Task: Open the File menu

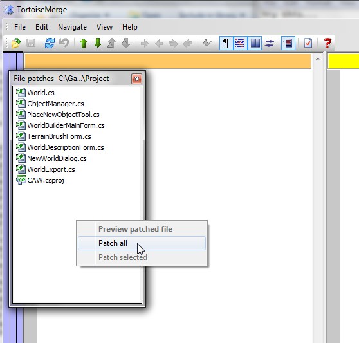Action: [x=20, y=27]
